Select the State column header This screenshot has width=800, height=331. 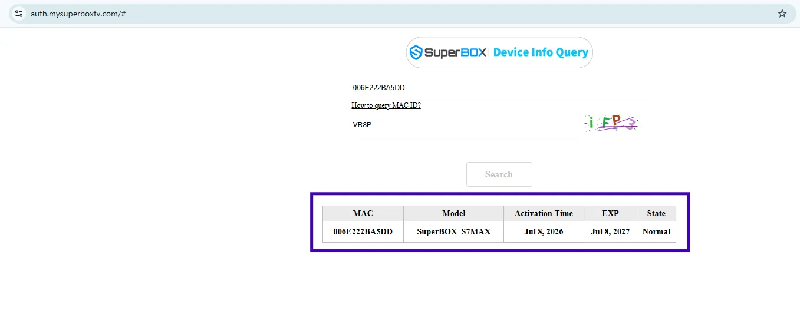(656, 213)
